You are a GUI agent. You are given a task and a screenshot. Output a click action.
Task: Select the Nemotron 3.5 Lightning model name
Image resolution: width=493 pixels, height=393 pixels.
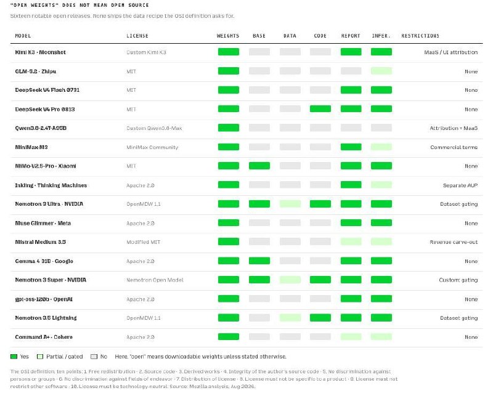pos(46,318)
